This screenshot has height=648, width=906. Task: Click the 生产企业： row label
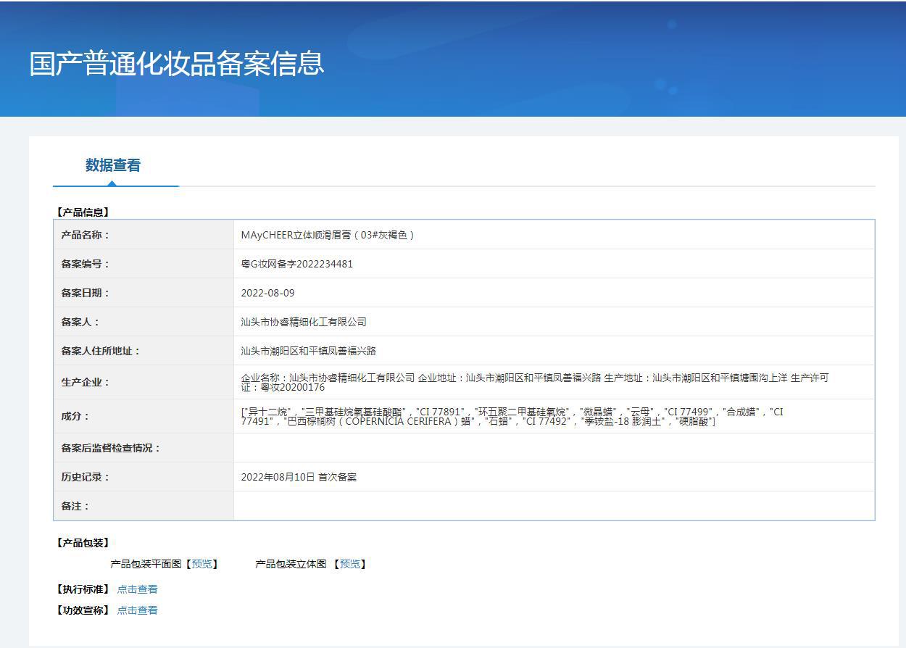[86, 382]
